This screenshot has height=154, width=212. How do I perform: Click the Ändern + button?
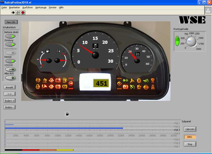(x=10, y=101)
